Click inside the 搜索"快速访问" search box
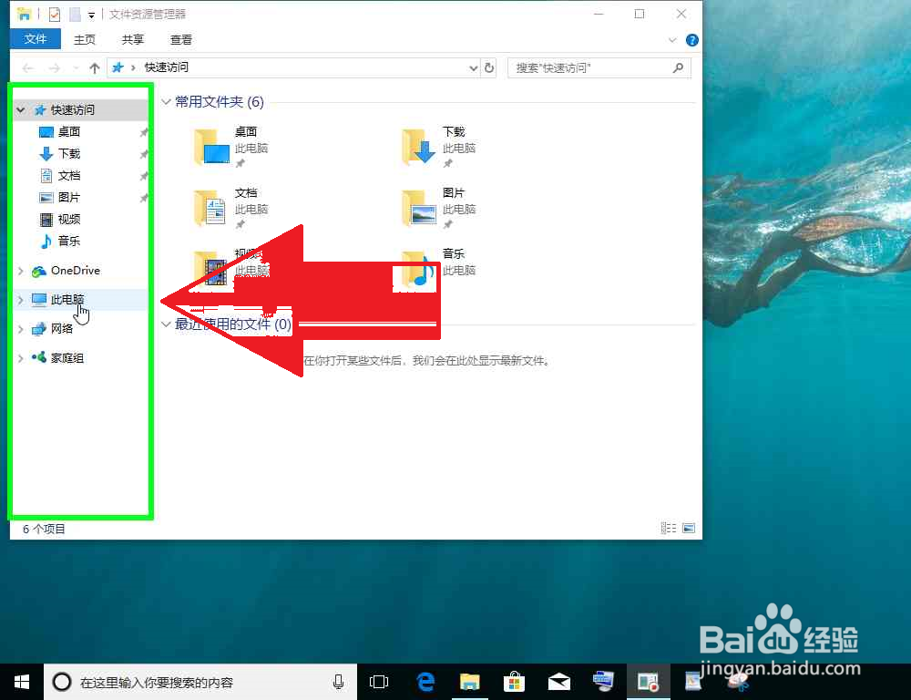 coord(592,67)
